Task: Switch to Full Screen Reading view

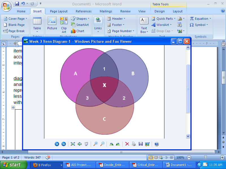Action: click(156, 157)
